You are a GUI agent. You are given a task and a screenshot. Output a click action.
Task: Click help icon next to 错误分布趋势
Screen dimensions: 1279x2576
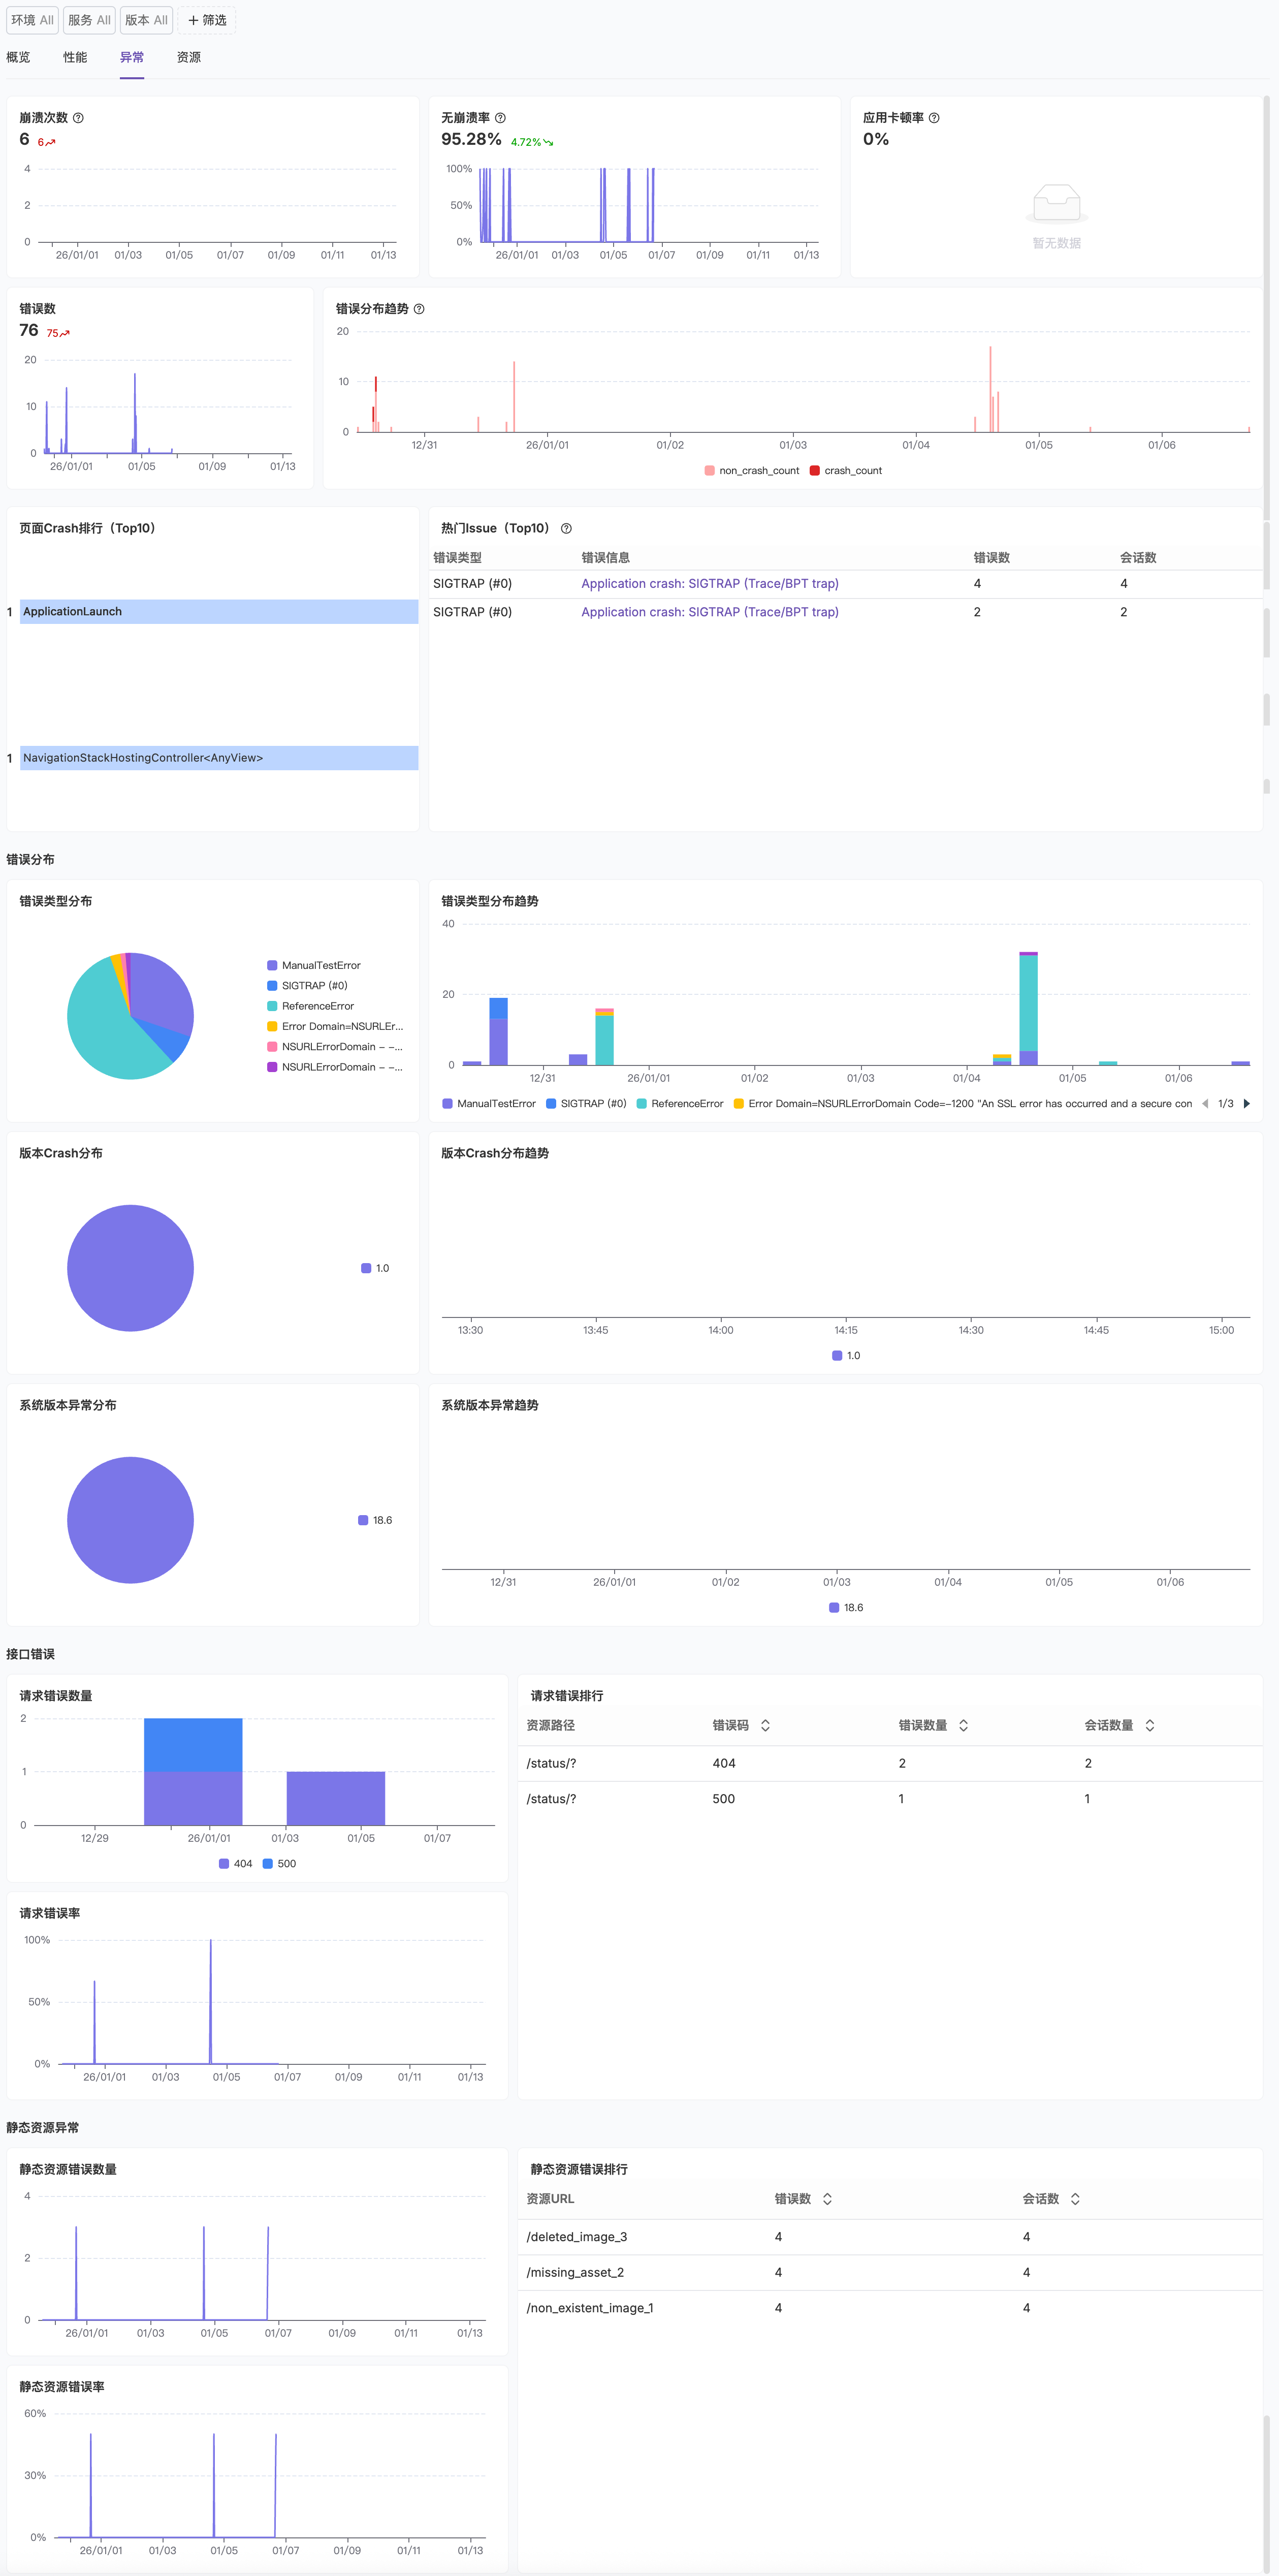pos(419,309)
